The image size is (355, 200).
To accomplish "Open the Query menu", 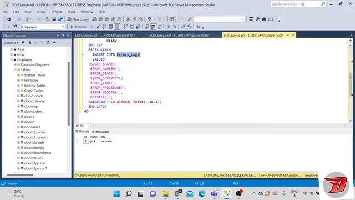I will [42, 12].
